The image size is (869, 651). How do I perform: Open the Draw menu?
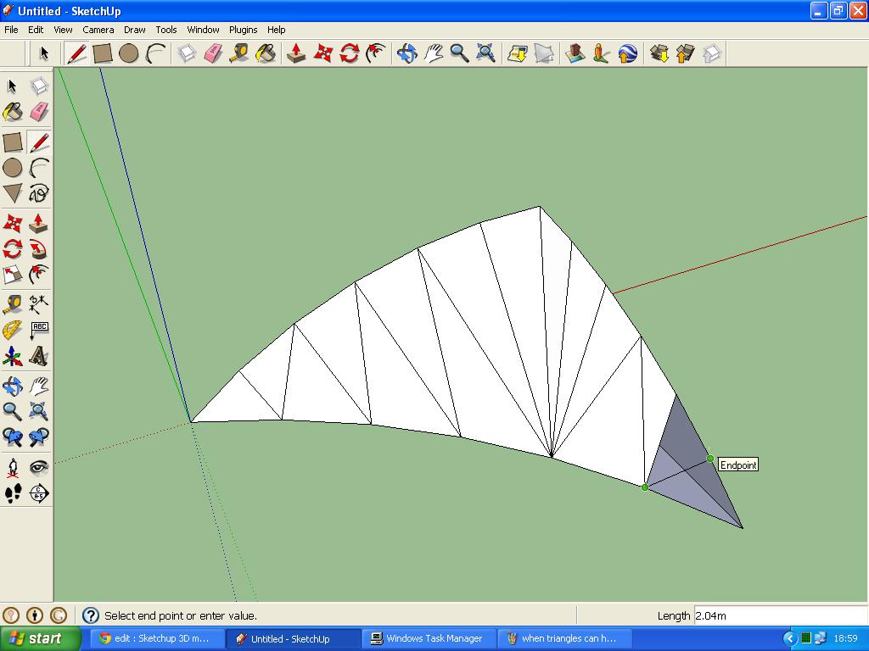coord(135,30)
